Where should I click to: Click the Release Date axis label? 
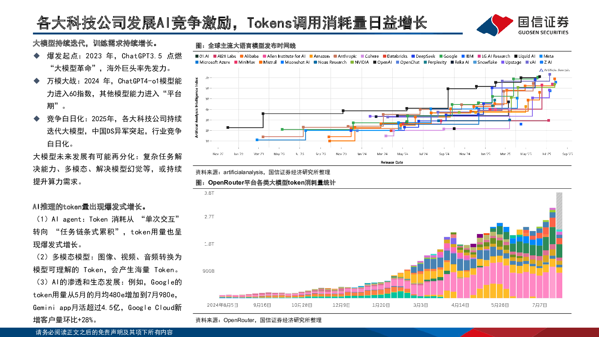coord(392,163)
